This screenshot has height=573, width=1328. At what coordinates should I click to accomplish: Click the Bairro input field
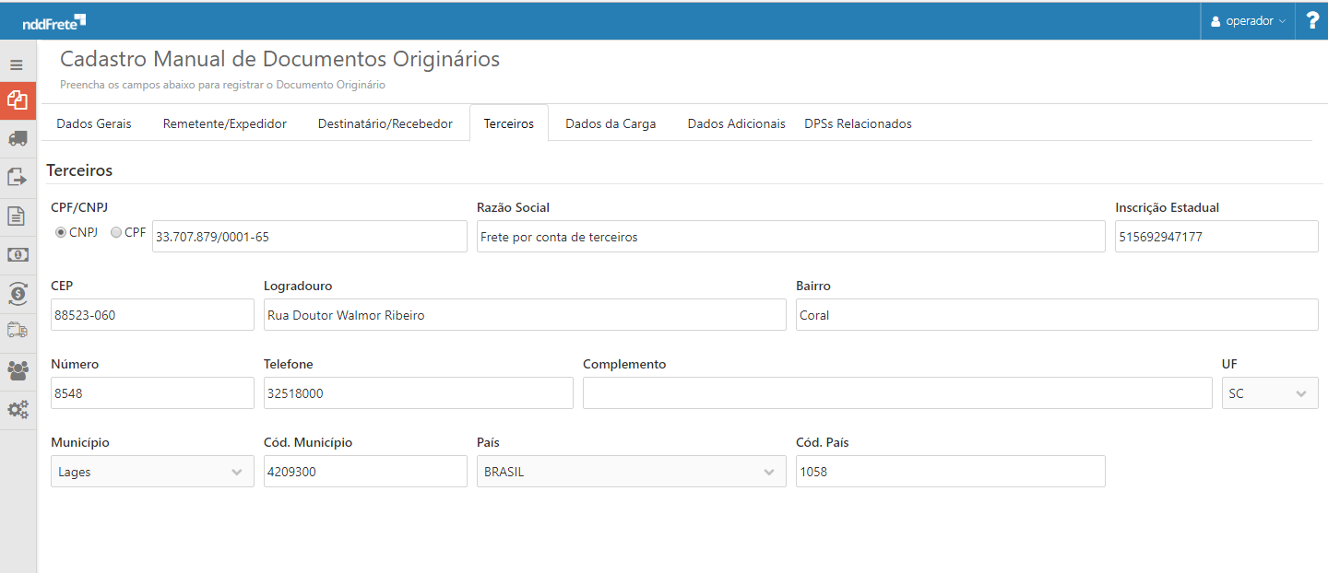pyautogui.click(x=1057, y=315)
